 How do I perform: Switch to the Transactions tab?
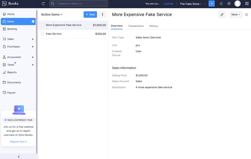tap(136, 26)
